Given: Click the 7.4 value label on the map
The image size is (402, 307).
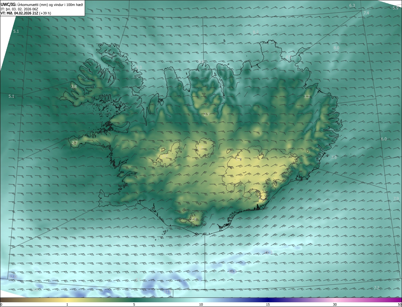Looking at the screenshot, I should (x=366, y=13).
